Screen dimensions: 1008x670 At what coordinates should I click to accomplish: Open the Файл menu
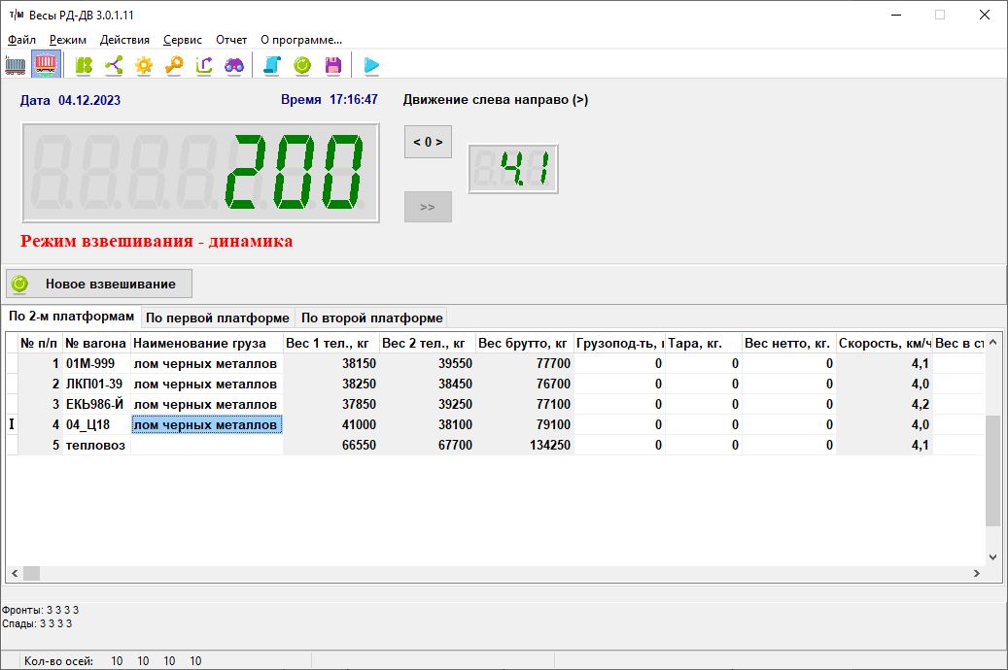21,40
